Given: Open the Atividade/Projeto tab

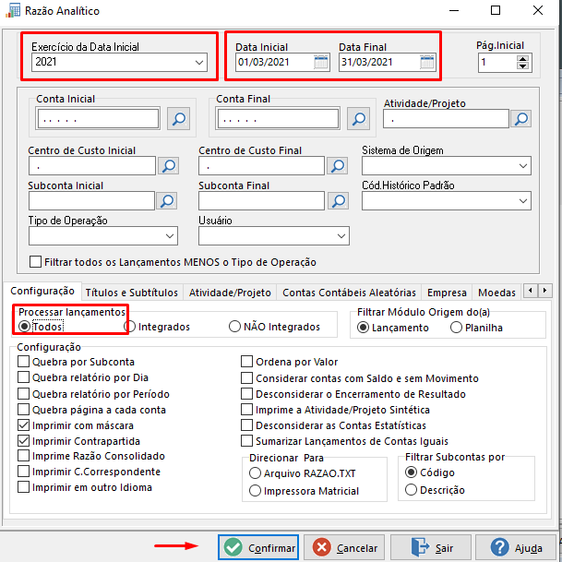Looking at the screenshot, I should pos(230,293).
